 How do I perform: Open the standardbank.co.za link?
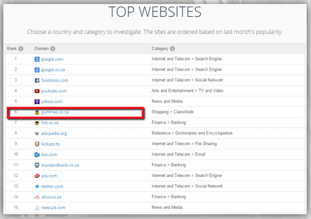(x=60, y=165)
